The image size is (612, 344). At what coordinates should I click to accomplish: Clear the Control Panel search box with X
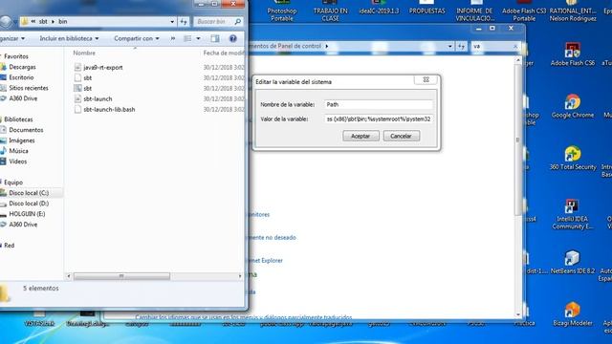pyautogui.click(x=515, y=47)
